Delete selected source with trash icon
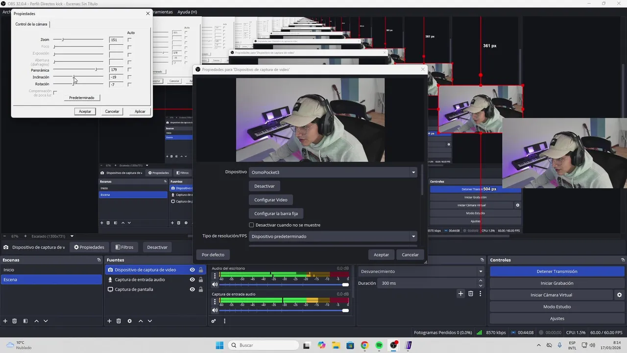This screenshot has width=627, height=353. [x=119, y=321]
